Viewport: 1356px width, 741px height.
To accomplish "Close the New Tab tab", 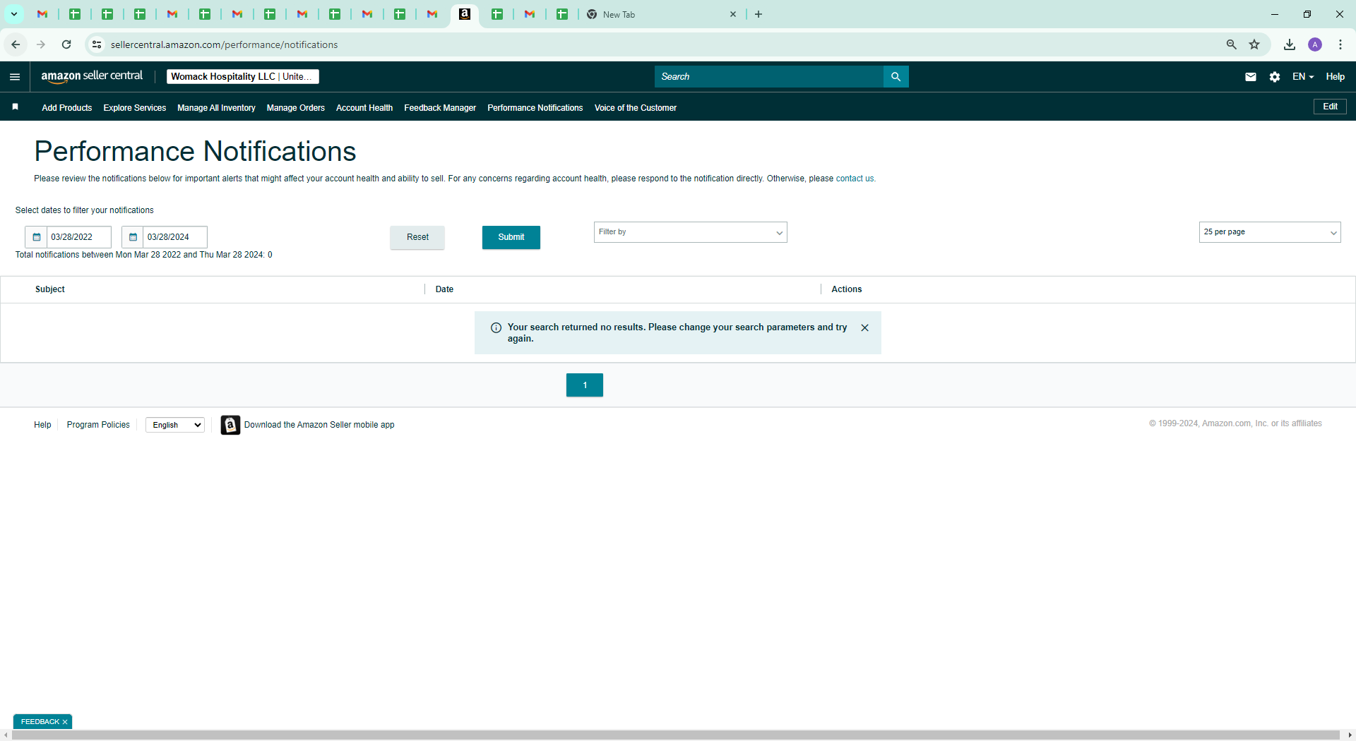I will click(733, 14).
